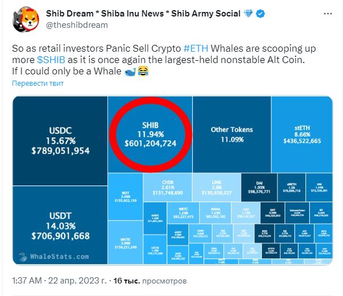Open the @theshibdream handle
The width and height of the screenshot is (343, 296).
pyautogui.click(x=77, y=25)
